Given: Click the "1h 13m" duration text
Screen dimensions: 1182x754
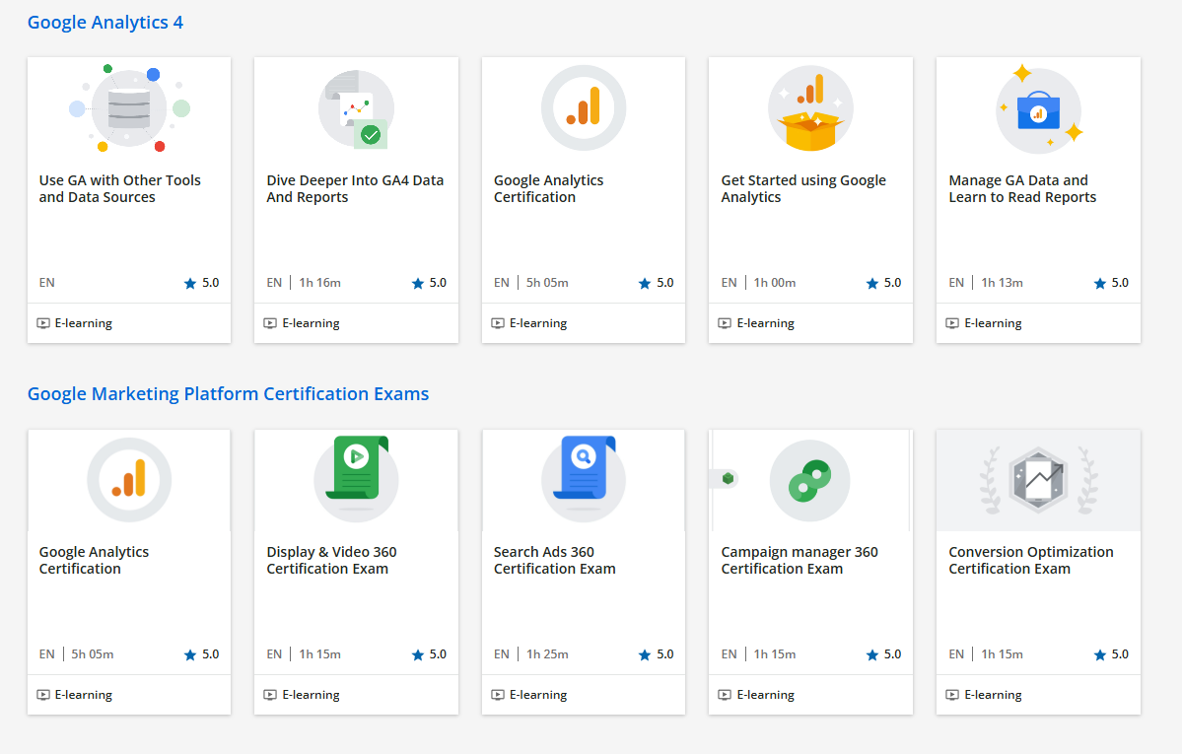Looking at the screenshot, I should [x=1002, y=283].
